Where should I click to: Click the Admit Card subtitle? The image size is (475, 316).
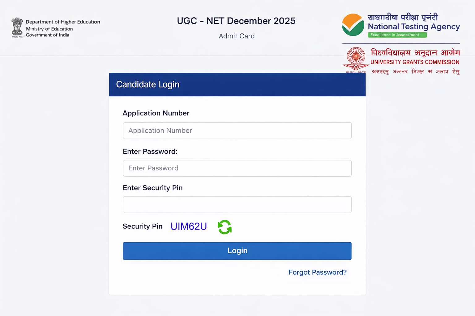click(x=237, y=36)
